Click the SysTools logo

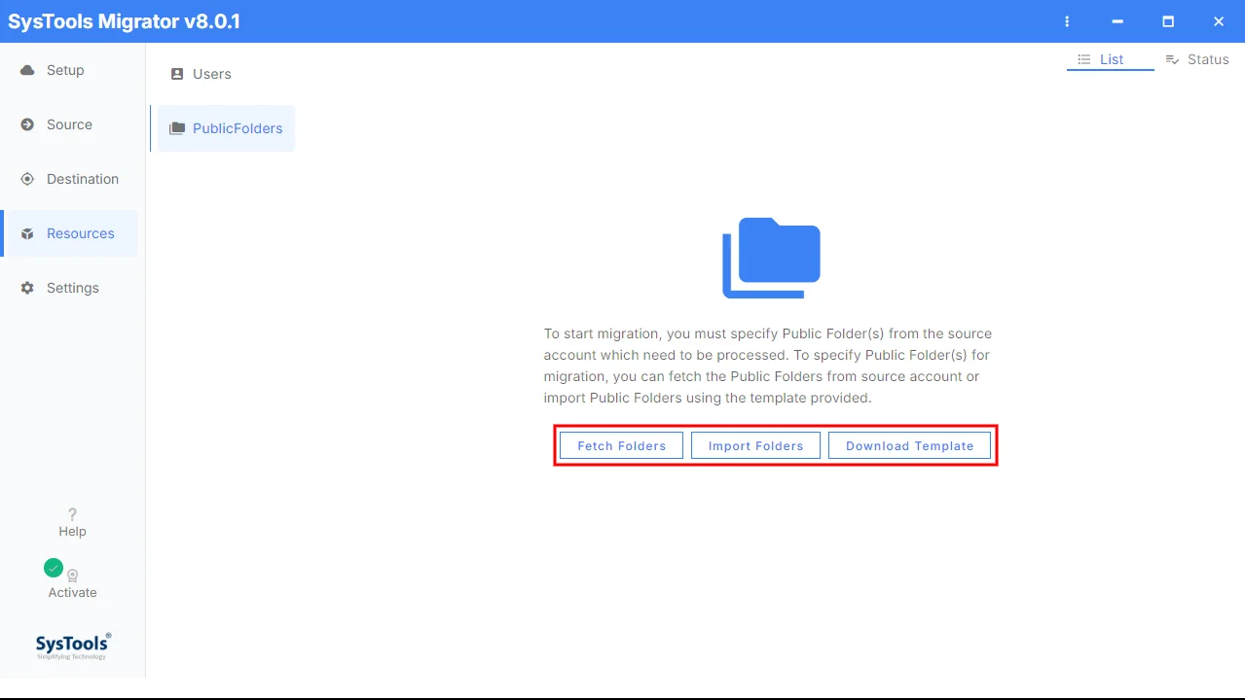tap(73, 646)
